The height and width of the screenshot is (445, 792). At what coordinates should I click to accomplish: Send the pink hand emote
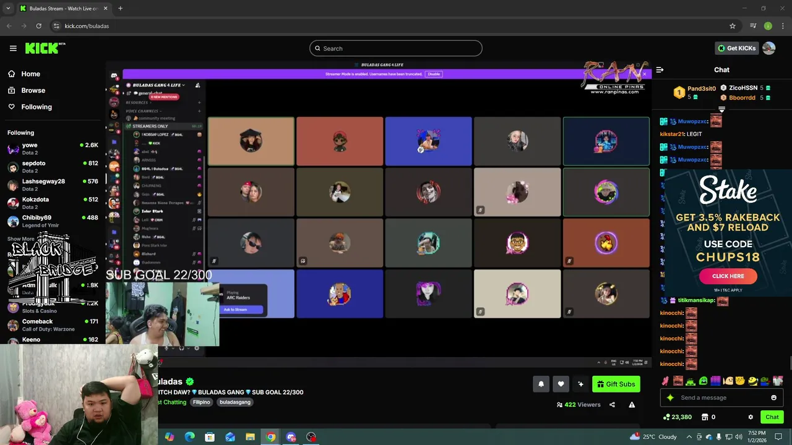point(665,381)
